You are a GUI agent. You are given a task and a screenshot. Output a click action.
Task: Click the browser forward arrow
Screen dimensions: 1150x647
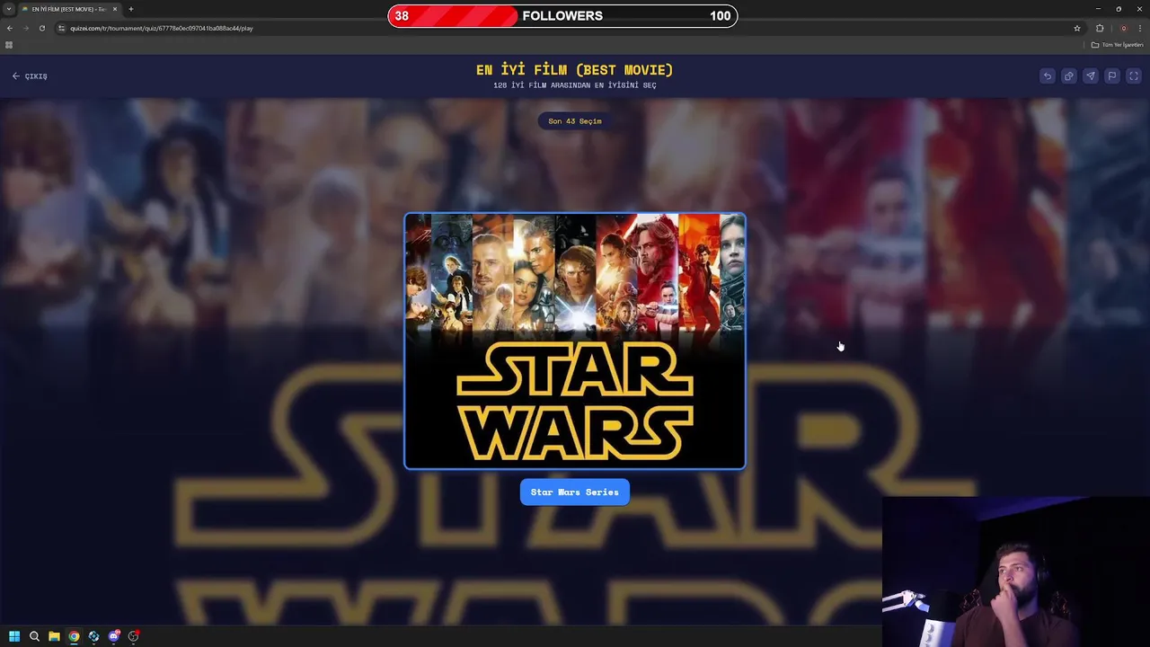tap(26, 28)
